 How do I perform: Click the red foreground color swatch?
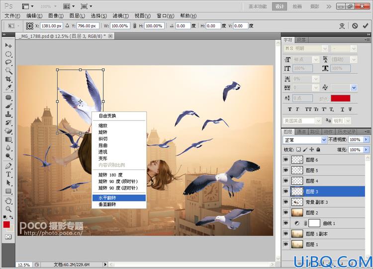(x=6, y=225)
